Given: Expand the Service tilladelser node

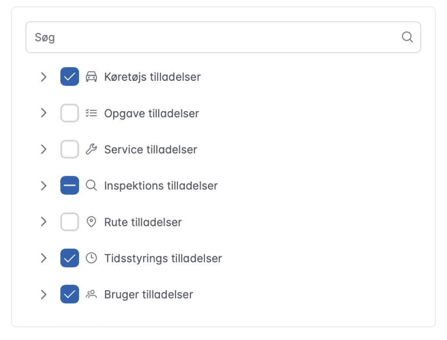Looking at the screenshot, I should pyautogui.click(x=44, y=150).
